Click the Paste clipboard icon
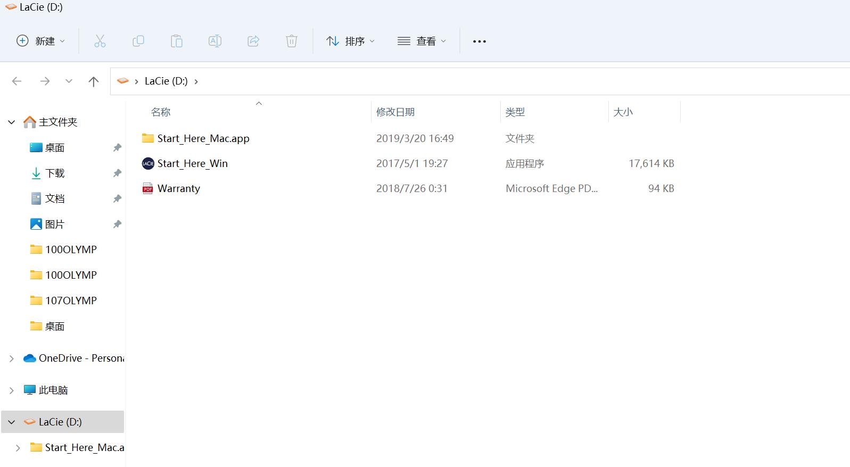 (x=177, y=41)
